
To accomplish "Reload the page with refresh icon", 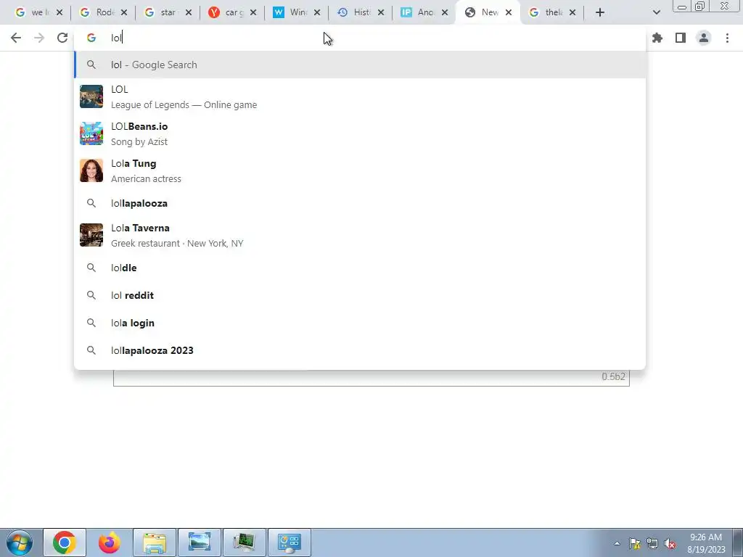I will tap(62, 38).
